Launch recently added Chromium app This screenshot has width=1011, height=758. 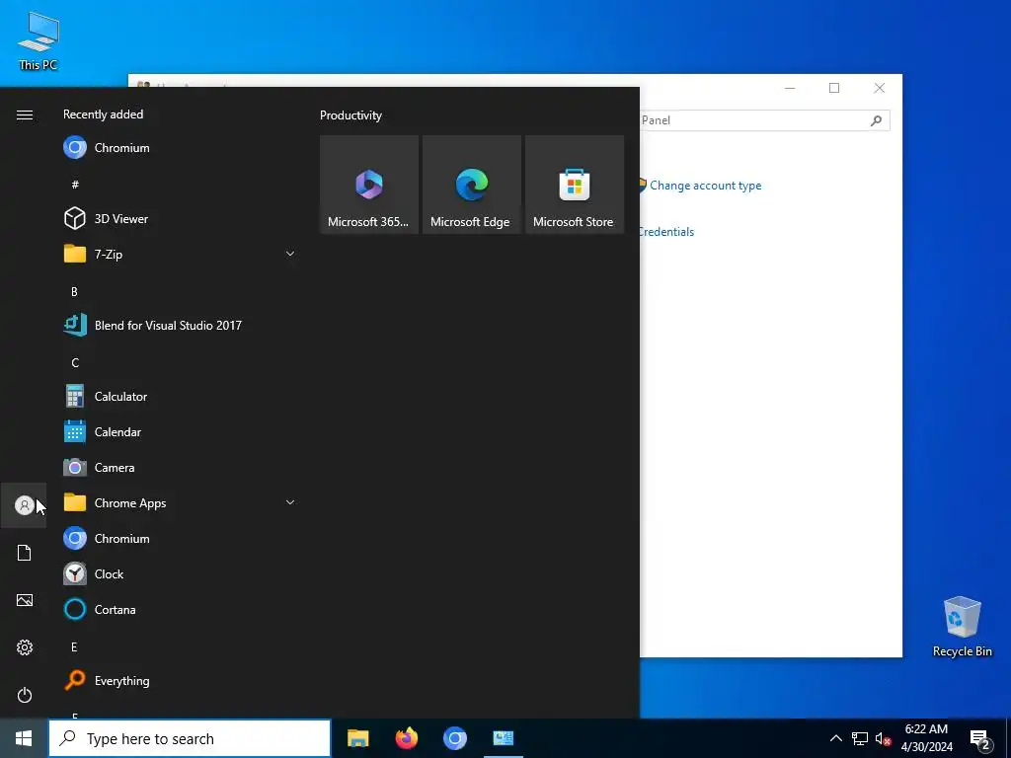click(x=180, y=148)
